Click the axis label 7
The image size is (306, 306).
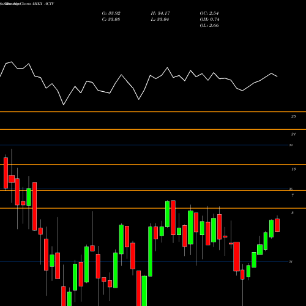[293, 195]
